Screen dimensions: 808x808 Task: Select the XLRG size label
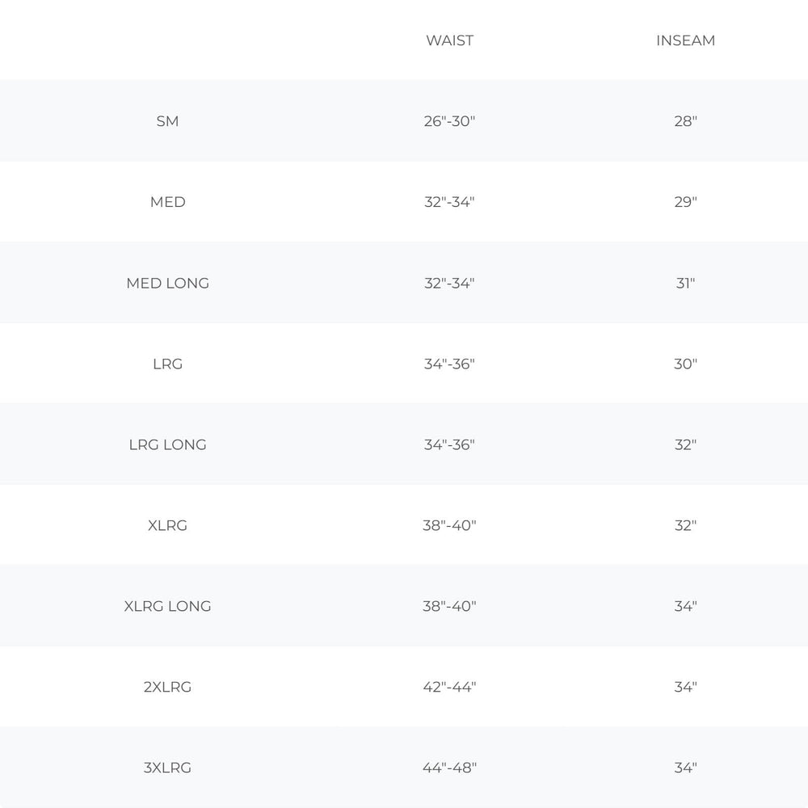click(x=167, y=526)
